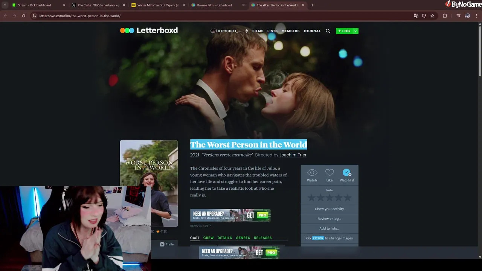The width and height of the screenshot is (482, 271).
Task: Click the site information icon in address bar
Action: pyautogui.click(x=34, y=16)
